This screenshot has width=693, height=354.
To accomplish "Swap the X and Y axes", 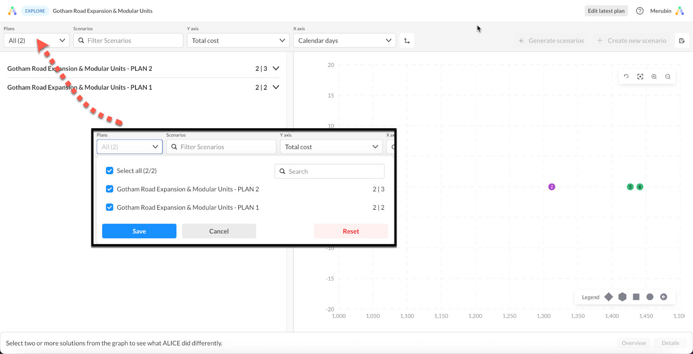I will (x=407, y=41).
